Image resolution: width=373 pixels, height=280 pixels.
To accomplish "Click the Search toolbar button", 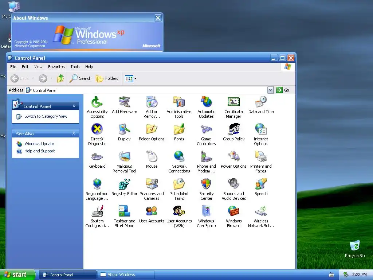I will coord(81,78).
